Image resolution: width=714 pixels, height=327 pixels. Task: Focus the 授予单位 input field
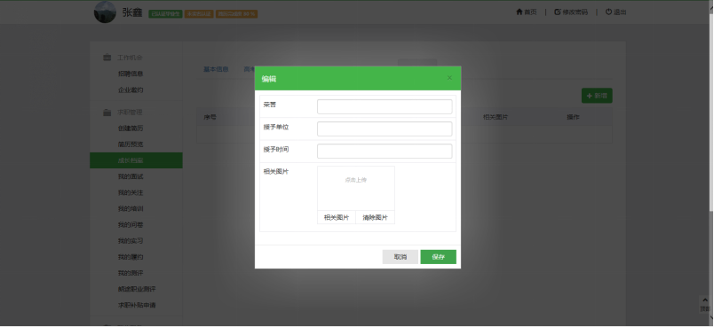pyautogui.click(x=385, y=129)
